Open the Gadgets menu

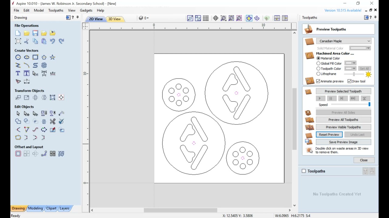86,10
